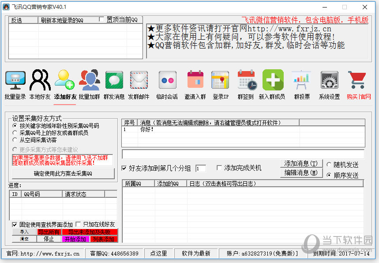Open the 本地好友 local friends icon

40,80
